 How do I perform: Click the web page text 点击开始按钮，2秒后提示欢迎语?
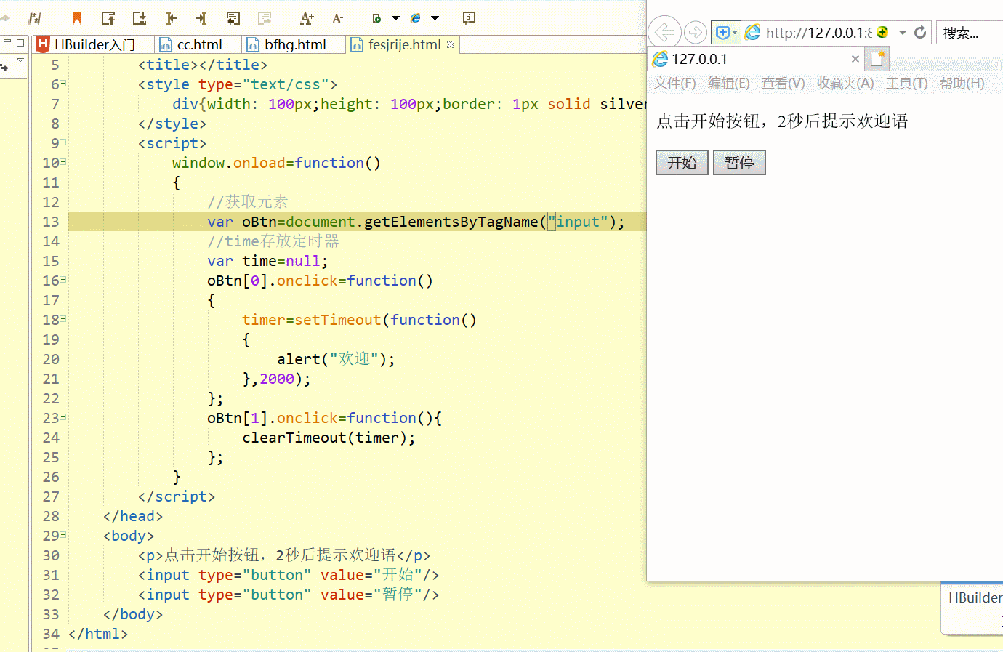782,121
